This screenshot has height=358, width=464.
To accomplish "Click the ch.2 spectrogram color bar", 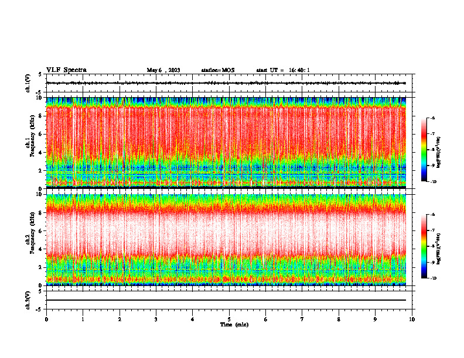I will pyautogui.click(x=424, y=246).
